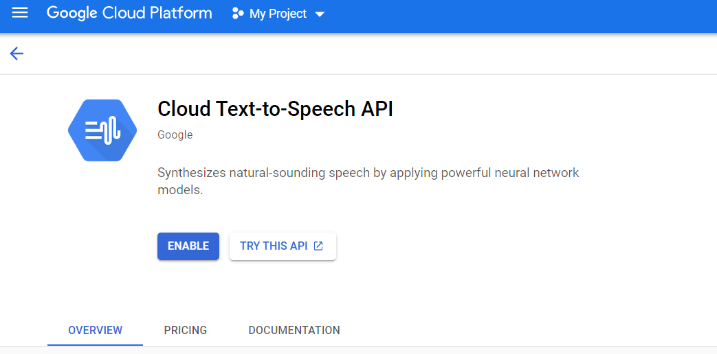717x354 pixels.
Task: Open the hamburger navigation menu
Action: [20, 13]
